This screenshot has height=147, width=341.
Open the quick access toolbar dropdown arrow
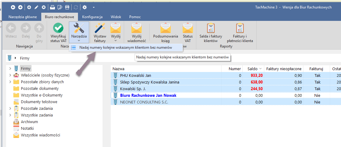pyautogui.click(x=94, y=7)
